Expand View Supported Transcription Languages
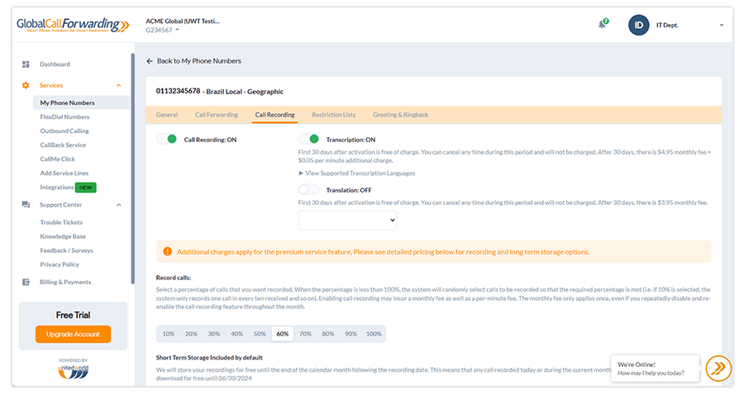This screenshot has width=744, height=395. pos(357,173)
